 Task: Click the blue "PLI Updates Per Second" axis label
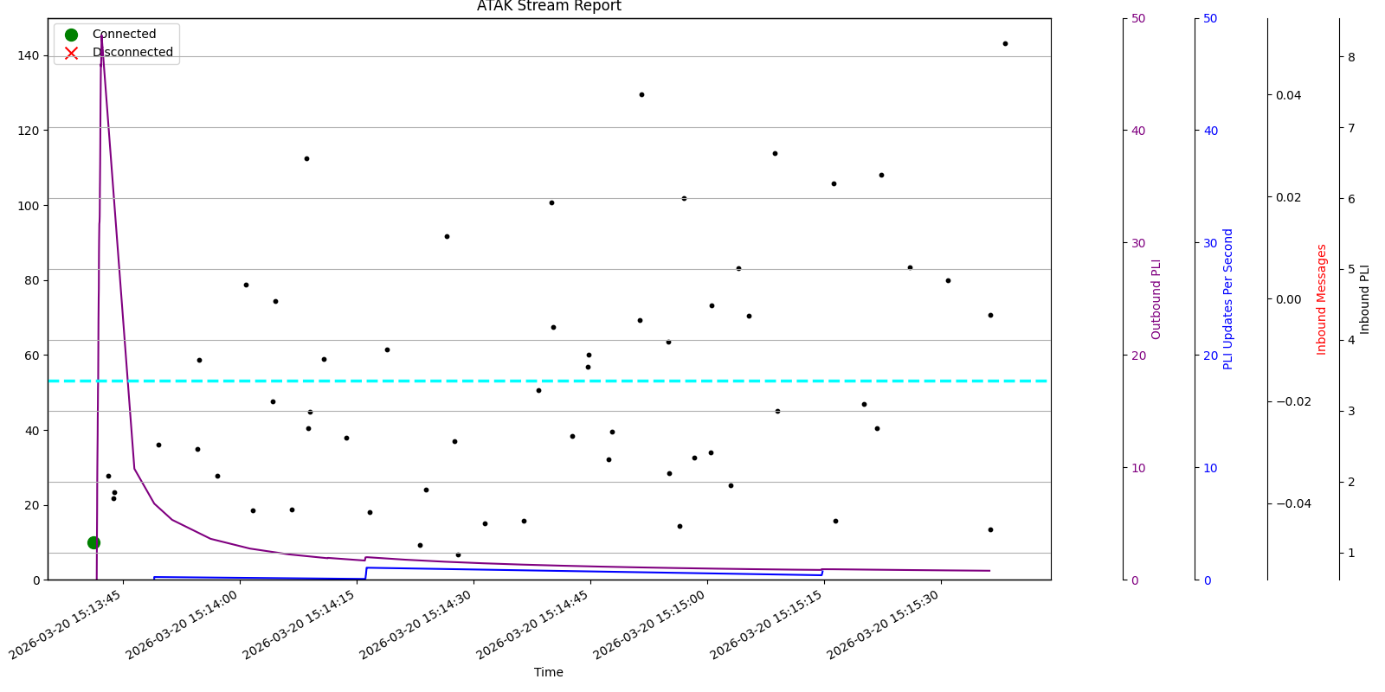(1227, 299)
